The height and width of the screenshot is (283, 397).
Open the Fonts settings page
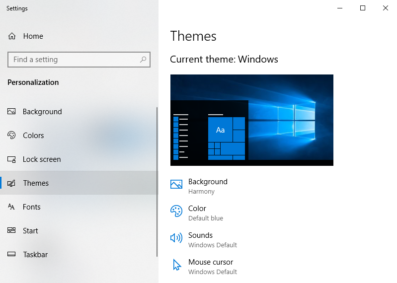[79, 207]
